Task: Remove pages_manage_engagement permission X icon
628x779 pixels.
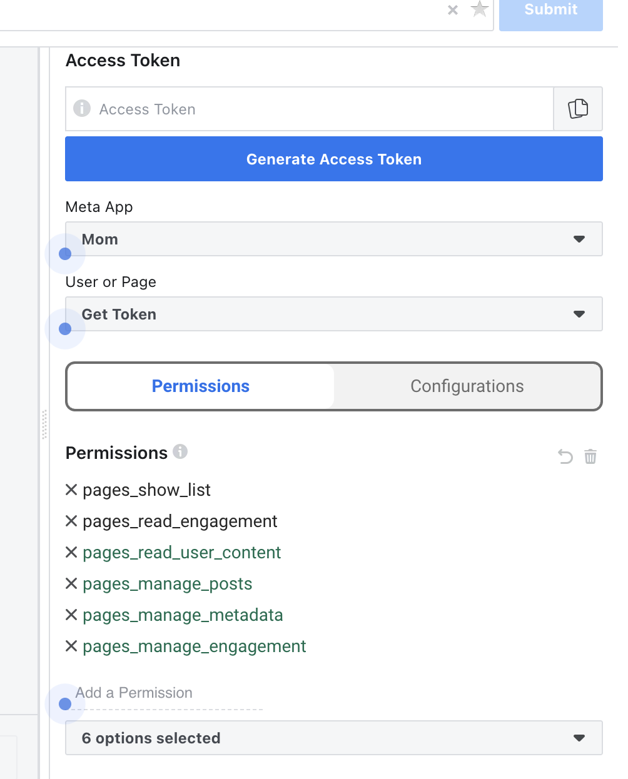Action: (71, 646)
